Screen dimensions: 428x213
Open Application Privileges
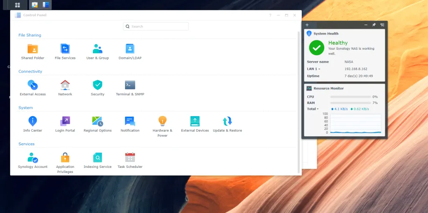(x=65, y=163)
